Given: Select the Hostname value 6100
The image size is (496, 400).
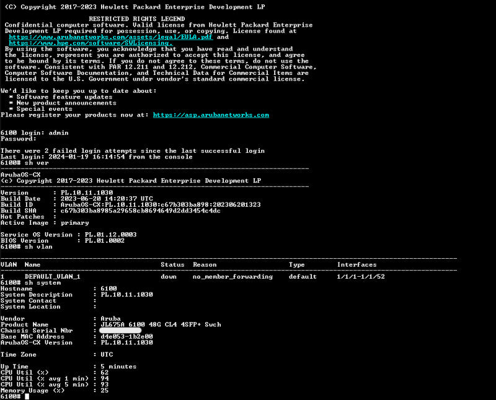Looking at the screenshot, I should pos(109,289).
